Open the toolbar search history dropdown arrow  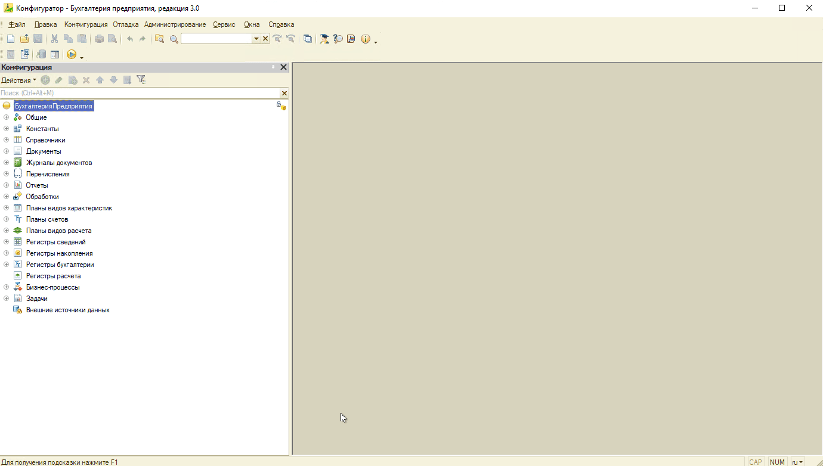(x=256, y=39)
